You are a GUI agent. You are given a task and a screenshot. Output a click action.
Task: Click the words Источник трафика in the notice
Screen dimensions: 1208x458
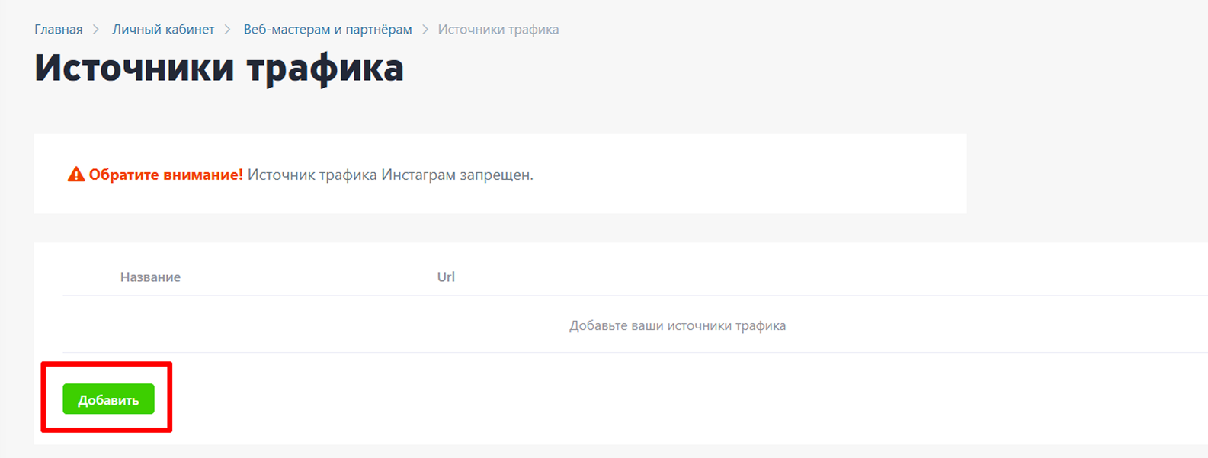[312, 175]
